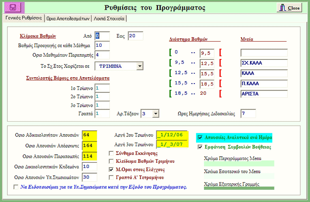
Task: Click the Ώρες Ημερήσιας Διδασκαλίας field
Action: 248,114
